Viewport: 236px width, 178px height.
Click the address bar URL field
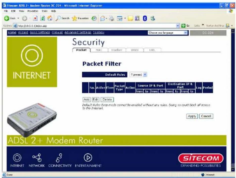[x=96, y=26]
